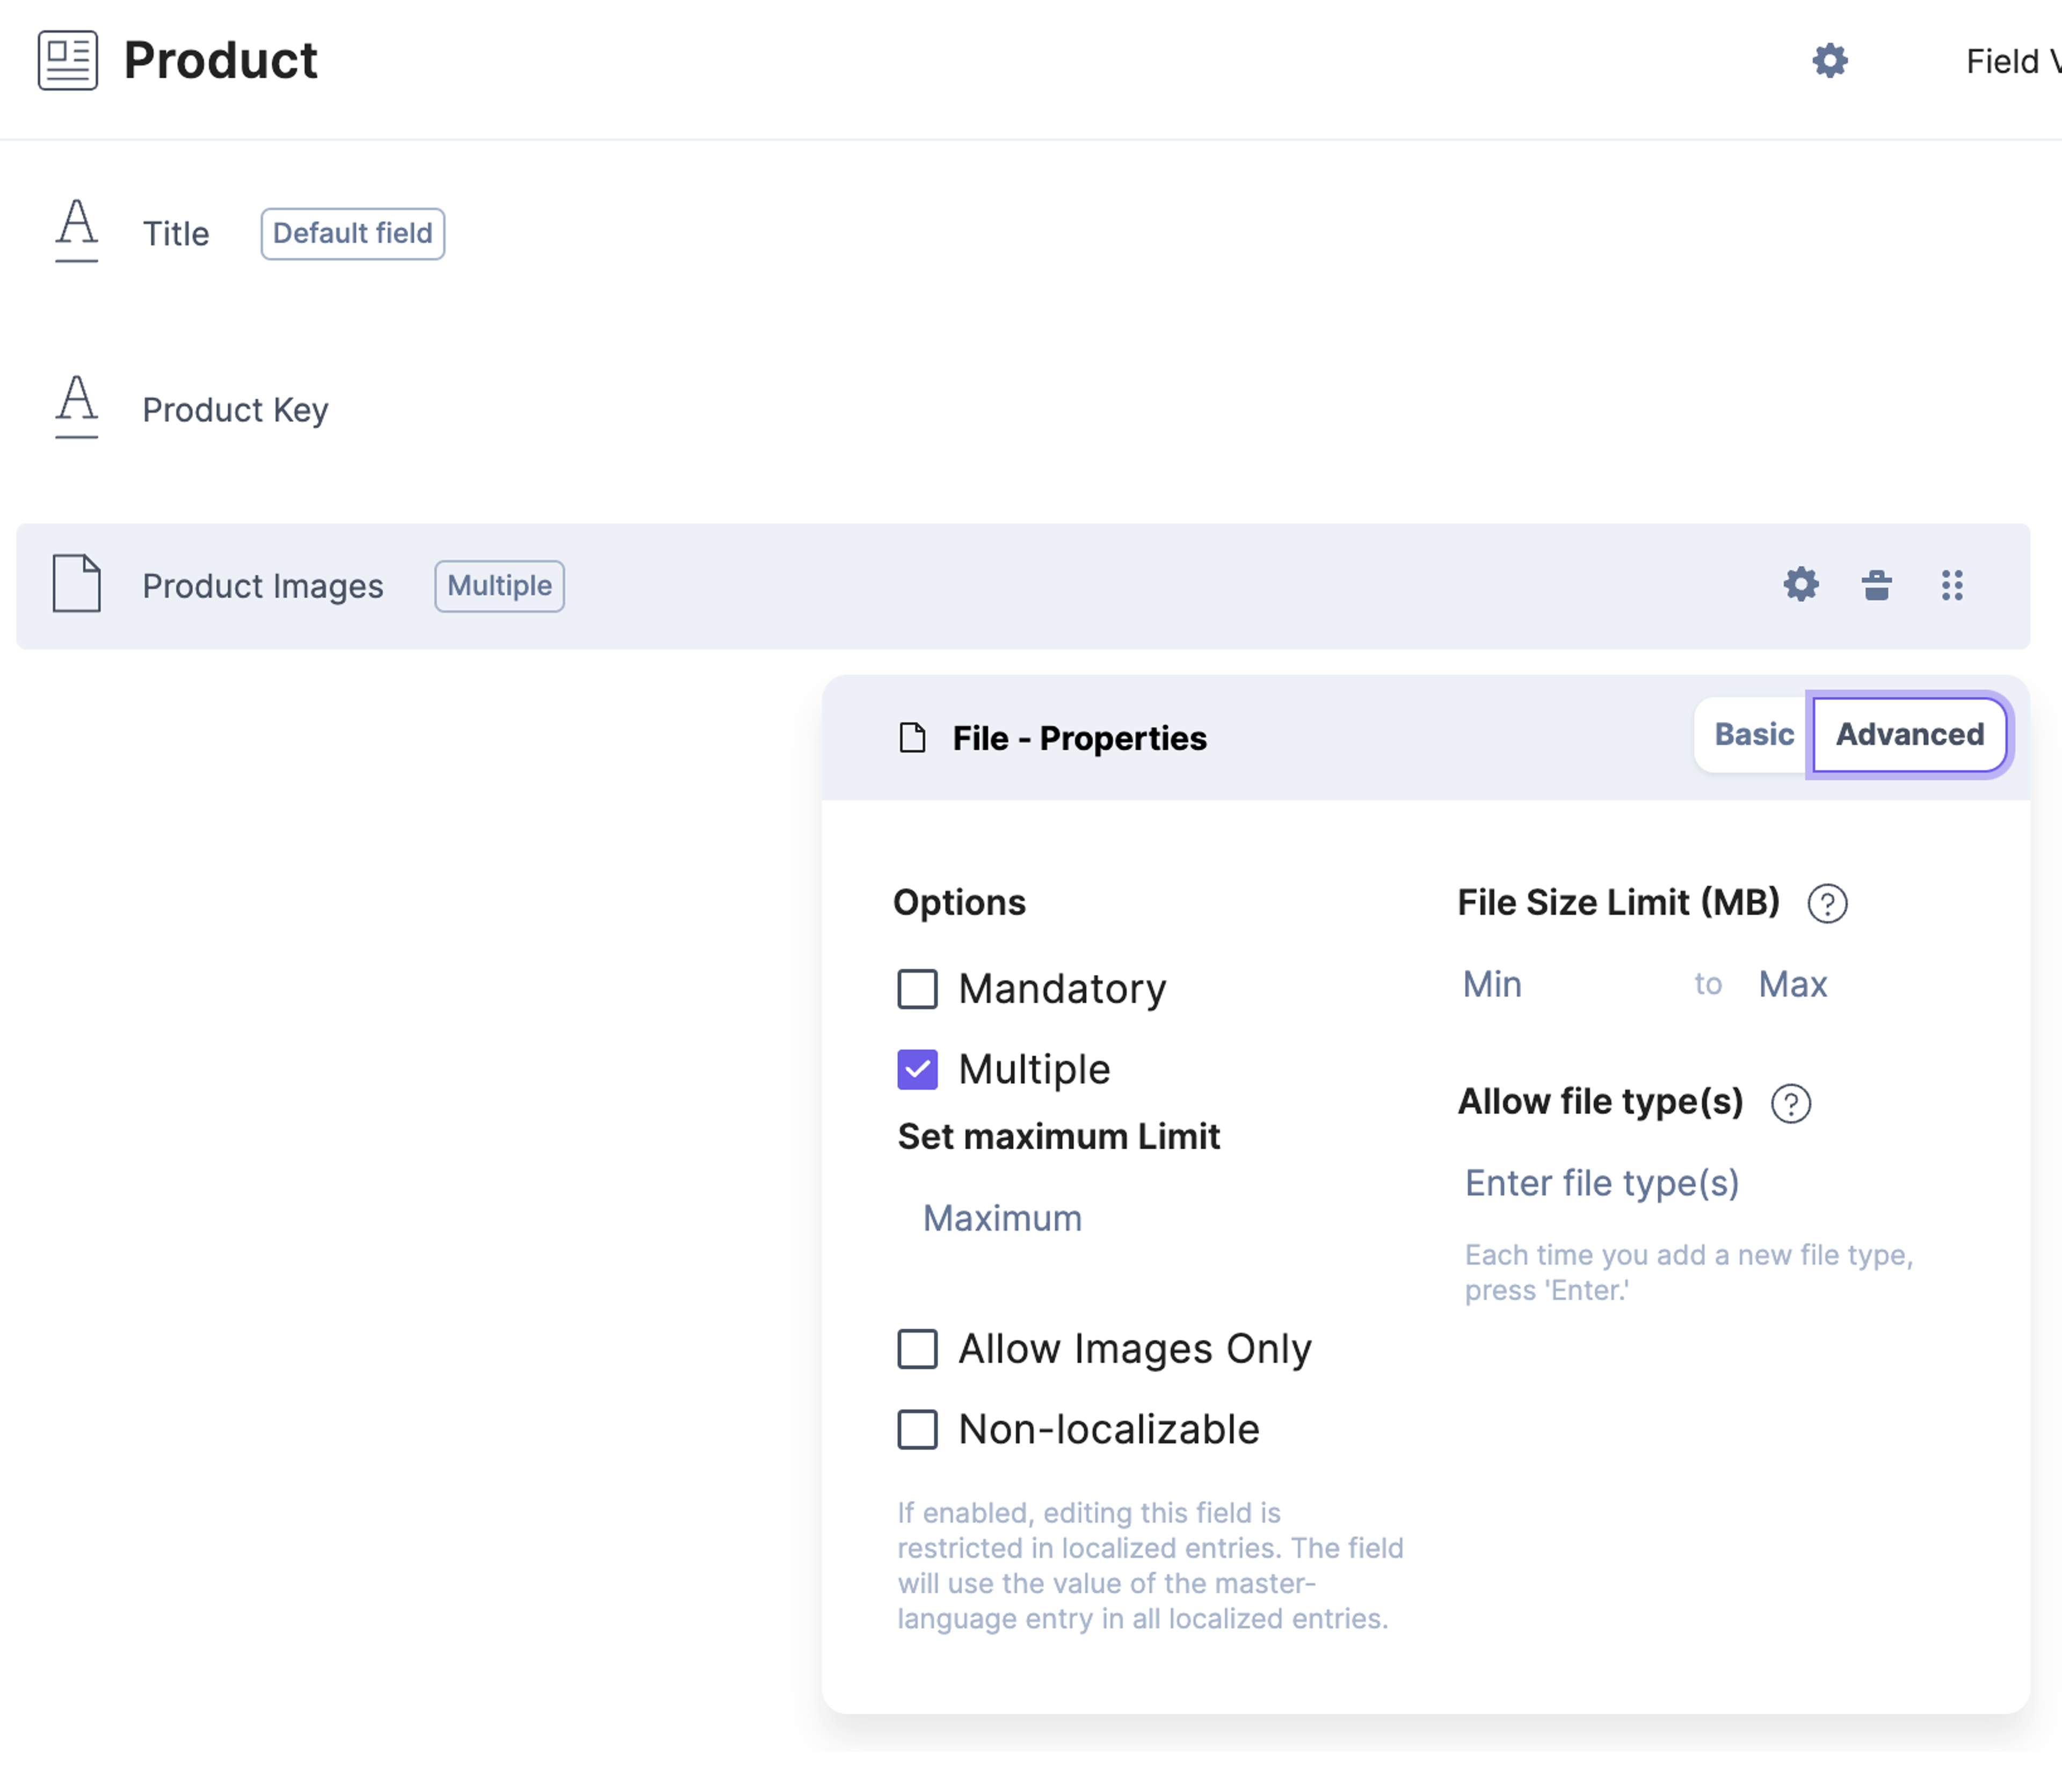Click the Title field text icon

[x=77, y=231]
